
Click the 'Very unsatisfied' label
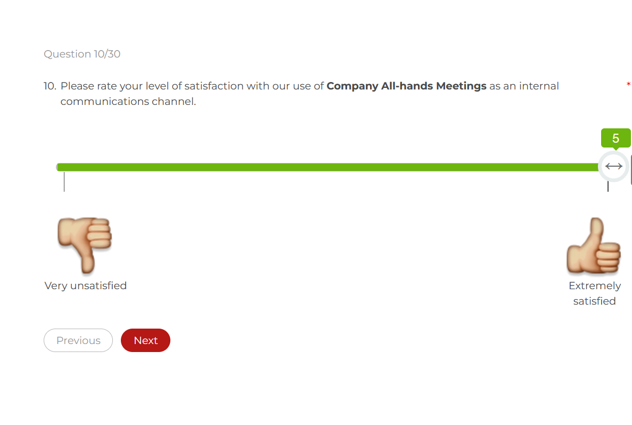pos(85,285)
